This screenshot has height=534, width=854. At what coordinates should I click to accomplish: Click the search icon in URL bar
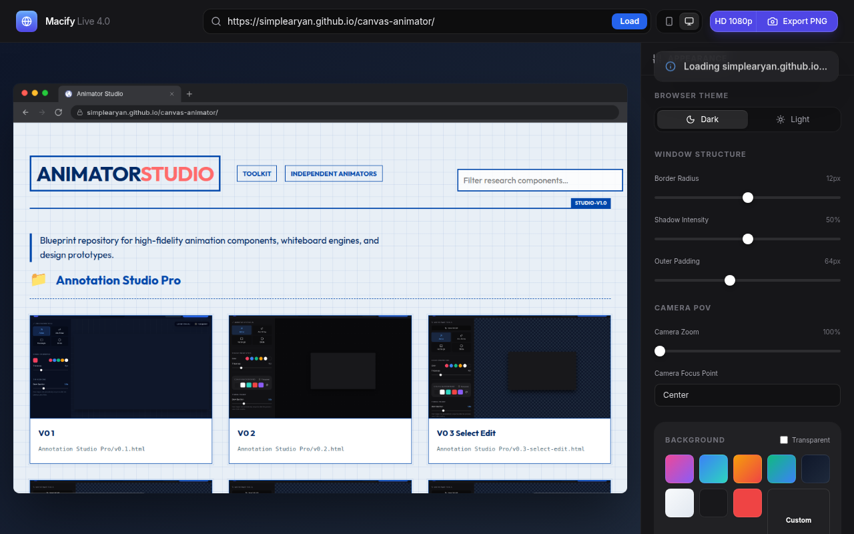tap(216, 21)
